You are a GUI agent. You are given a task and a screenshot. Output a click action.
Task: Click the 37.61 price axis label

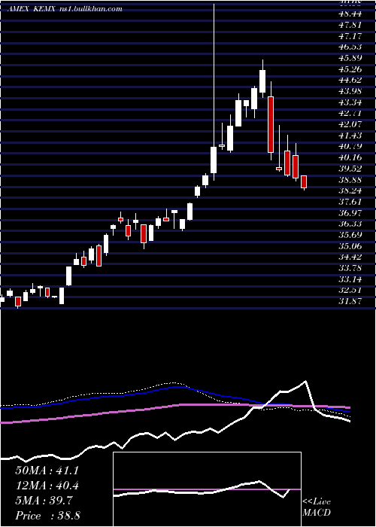350,202
